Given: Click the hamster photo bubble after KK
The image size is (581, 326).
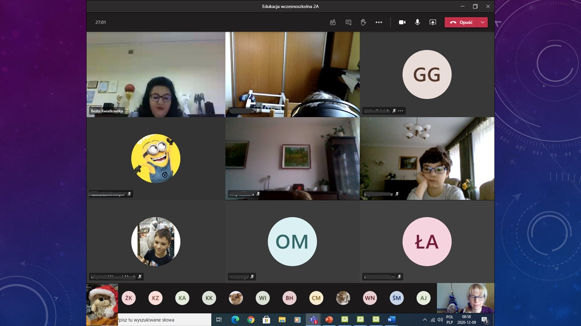Looking at the screenshot, I should click(x=236, y=298).
